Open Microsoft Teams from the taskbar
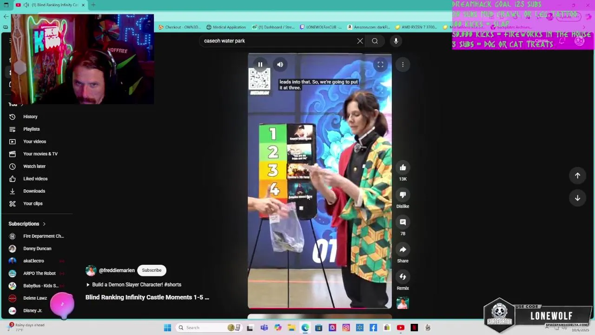Screen dimensions: 595x335 point(264,328)
